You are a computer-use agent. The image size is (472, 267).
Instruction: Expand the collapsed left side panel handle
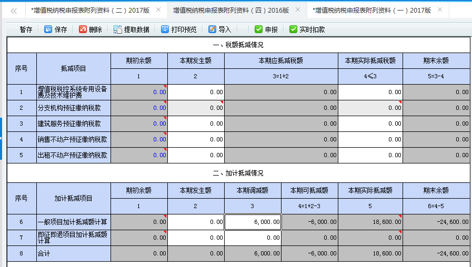pos(2,138)
